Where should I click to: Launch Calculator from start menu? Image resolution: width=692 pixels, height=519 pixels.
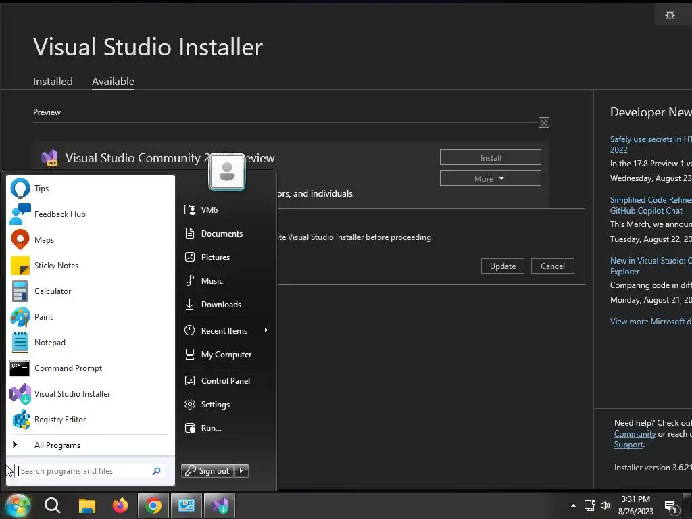coord(91,291)
